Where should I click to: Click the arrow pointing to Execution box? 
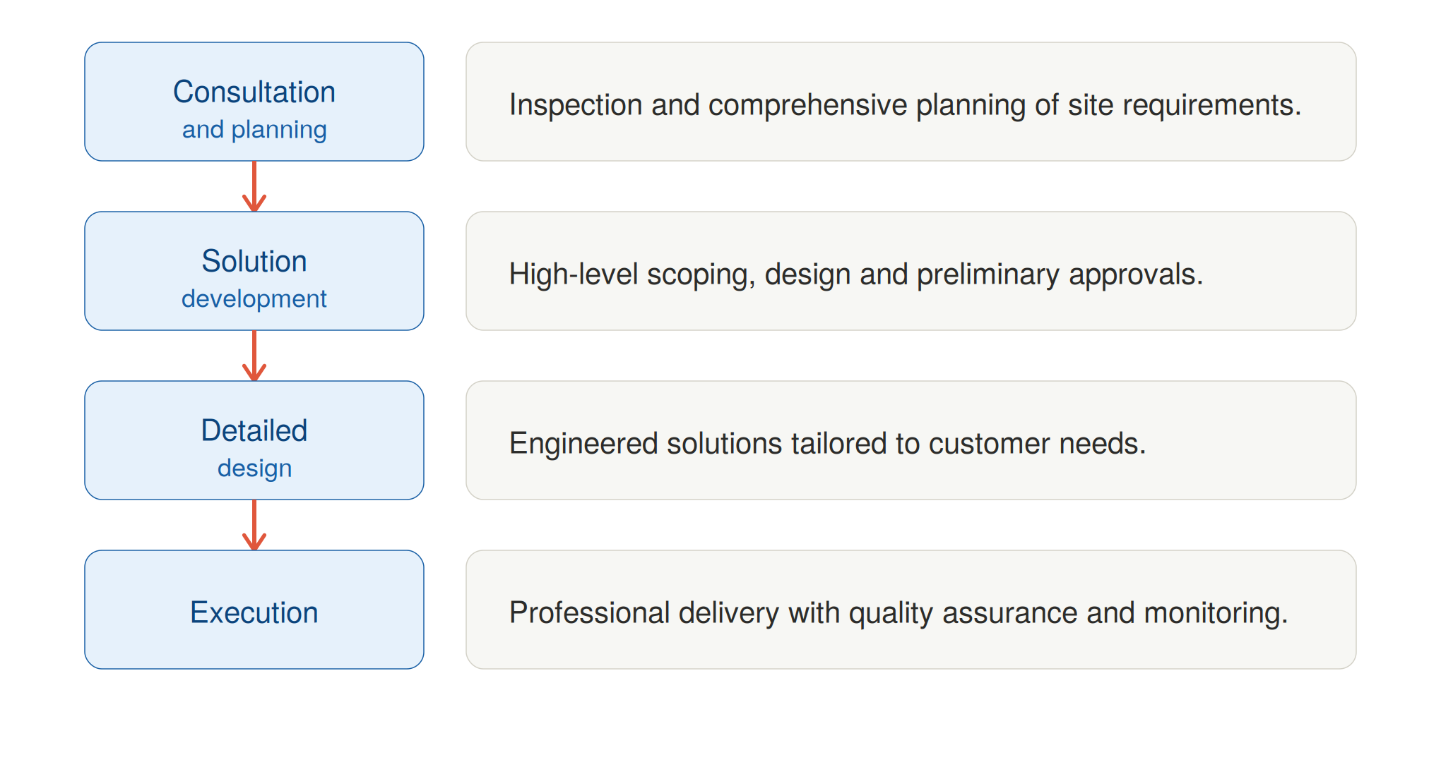[254, 525]
